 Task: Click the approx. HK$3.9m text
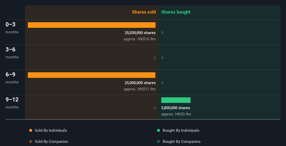176,114
